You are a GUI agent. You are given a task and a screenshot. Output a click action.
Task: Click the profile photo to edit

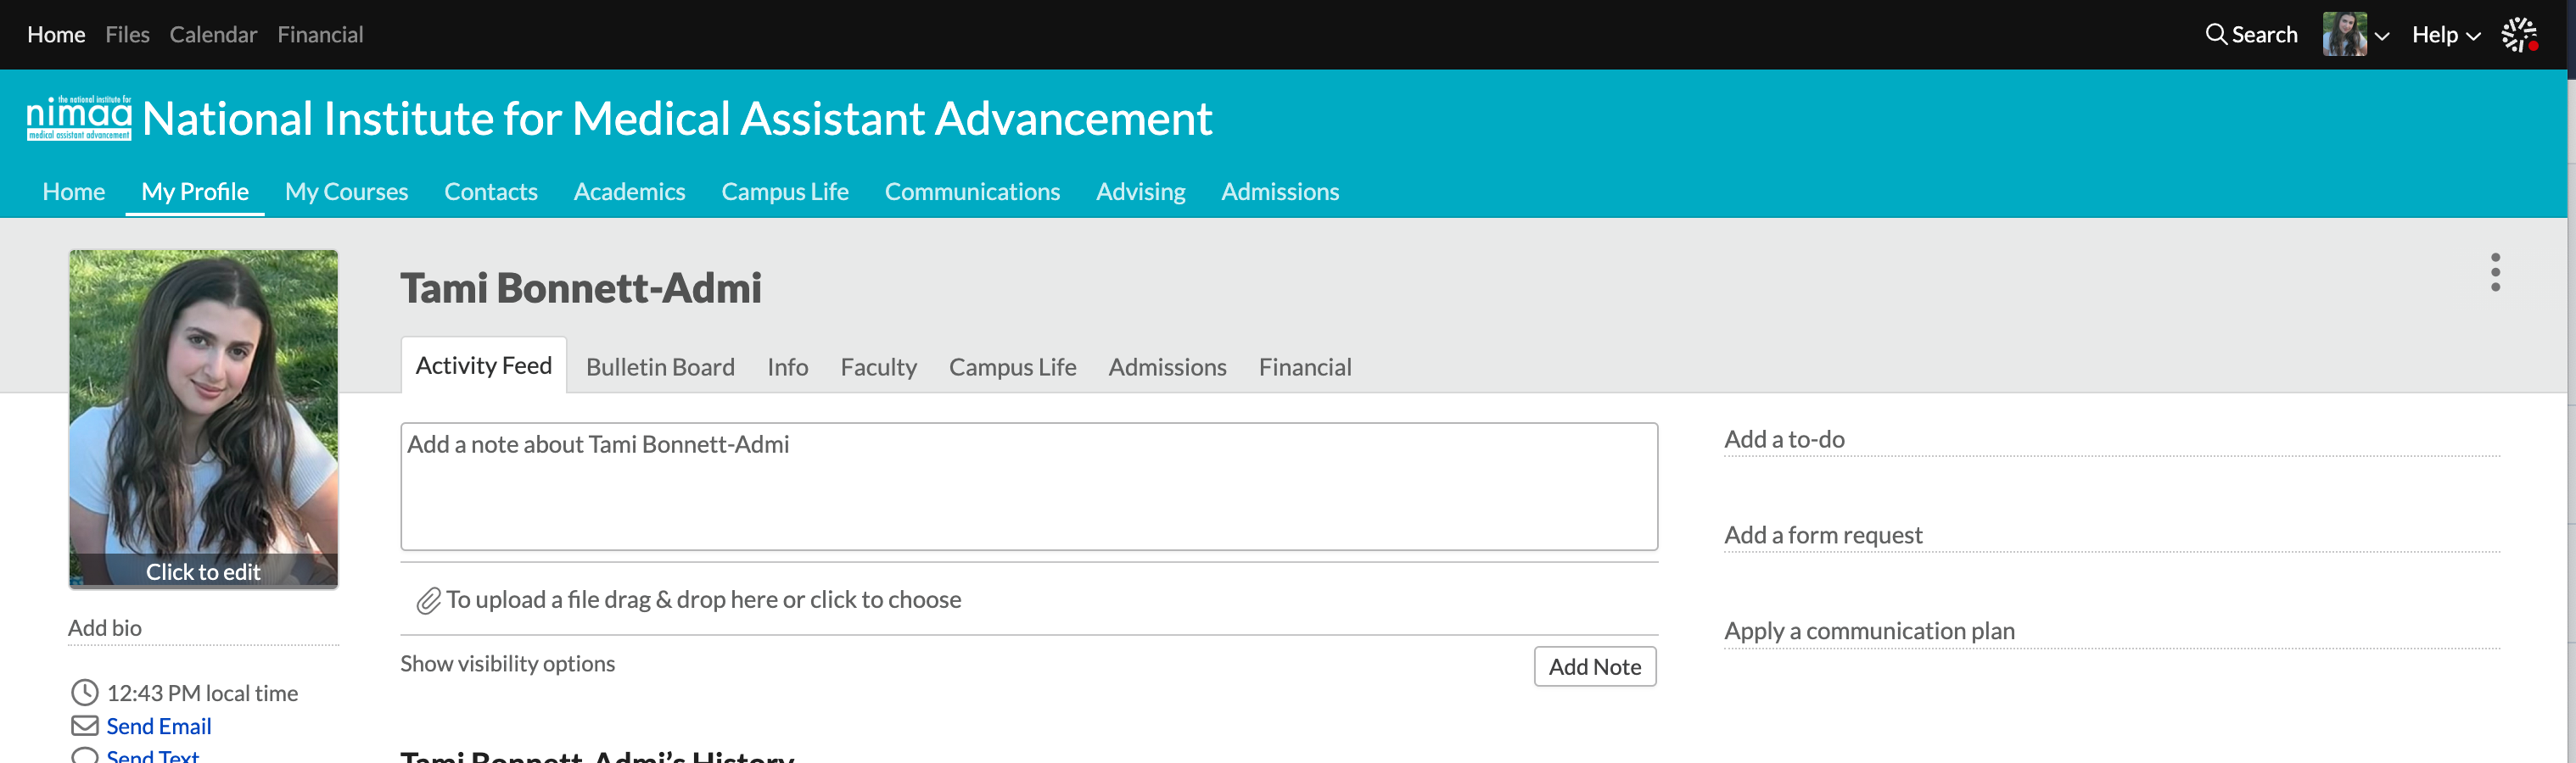tap(203, 419)
